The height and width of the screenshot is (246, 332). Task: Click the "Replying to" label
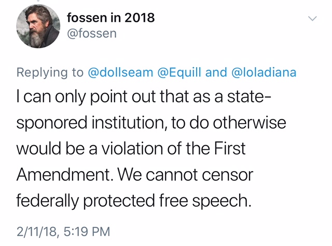50,72
